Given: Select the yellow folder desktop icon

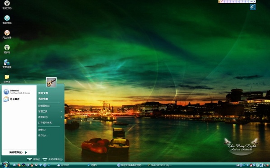Looking at the screenshot, I should point(7,79).
